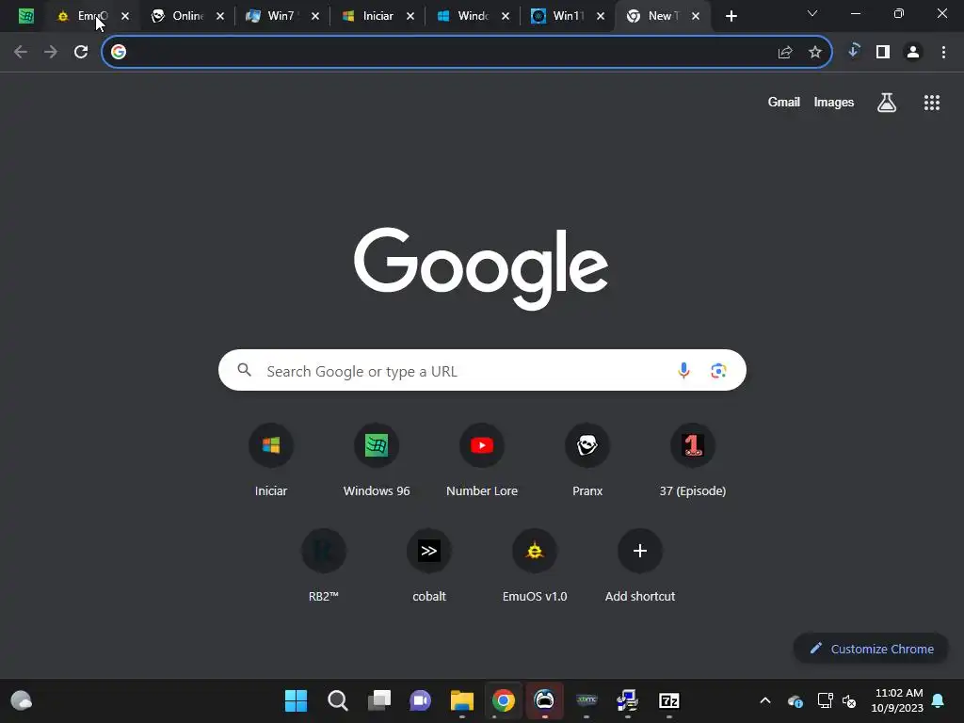
Task: Open the Iniciar shortcut tile
Action: [x=270, y=445]
